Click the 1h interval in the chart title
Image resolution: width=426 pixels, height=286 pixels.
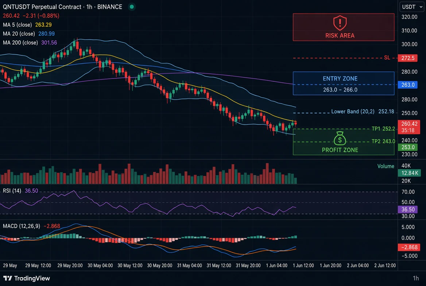(89, 7)
